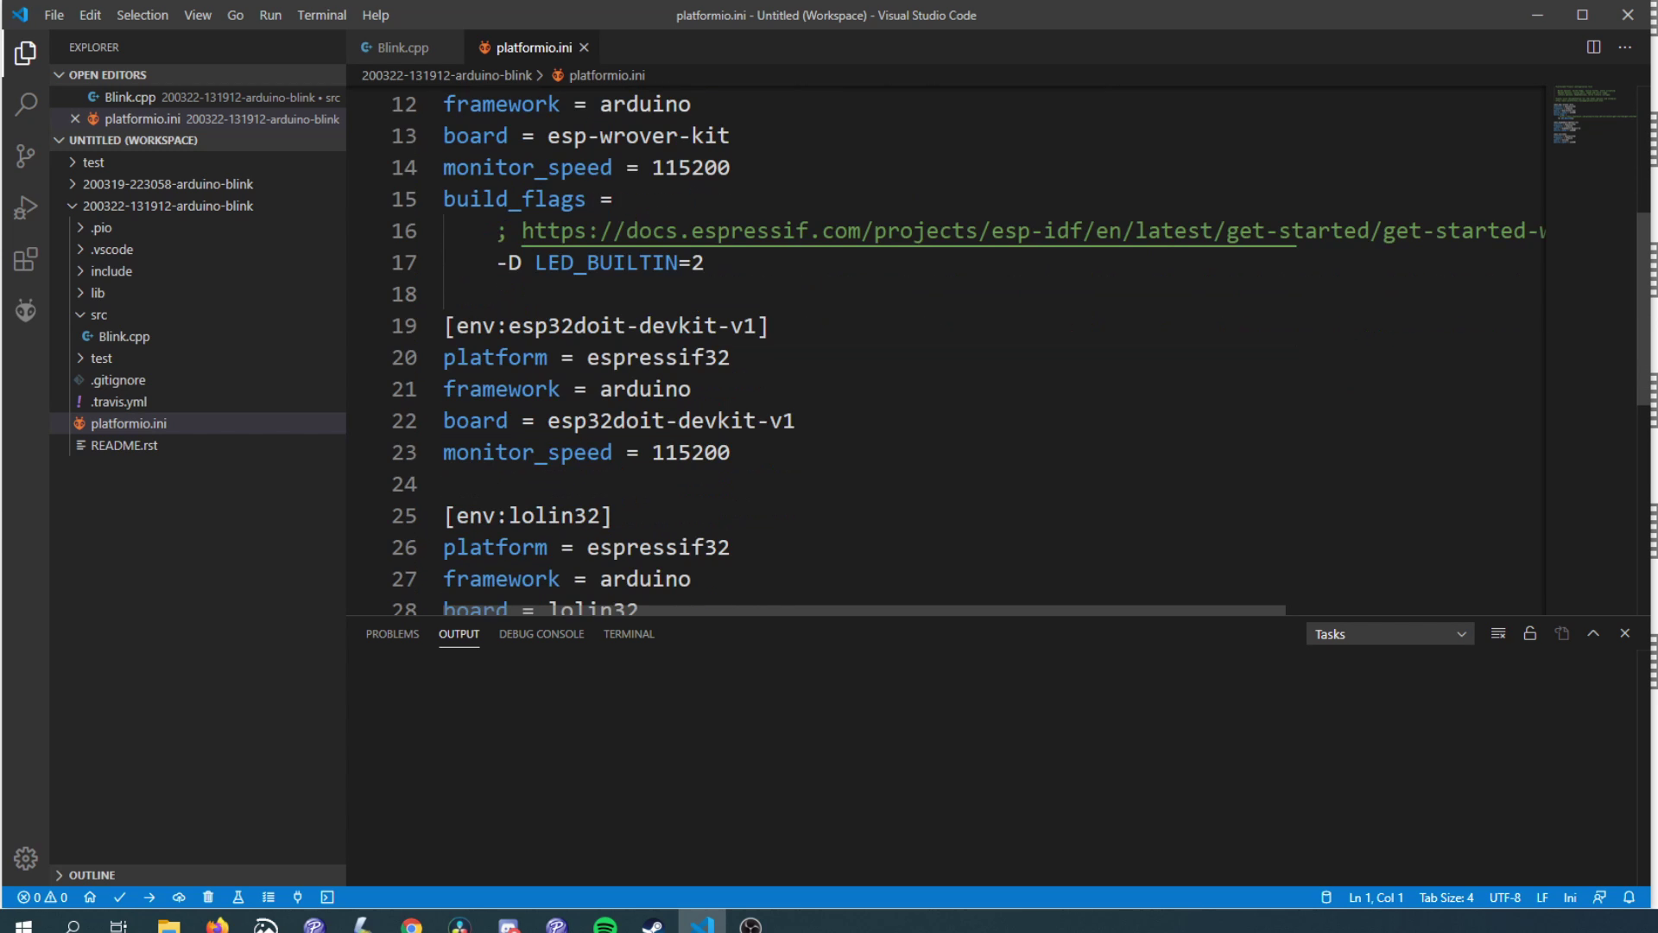Switch to the Debug Console tab
This screenshot has width=1658, height=933.
pyautogui.click(x=541, y=633)
